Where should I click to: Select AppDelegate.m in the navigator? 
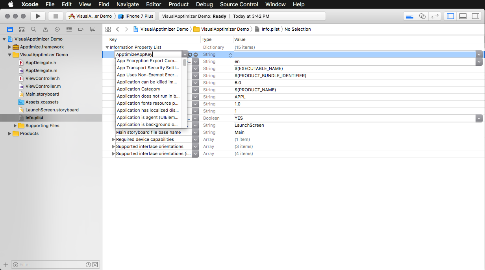click(41, 70)
